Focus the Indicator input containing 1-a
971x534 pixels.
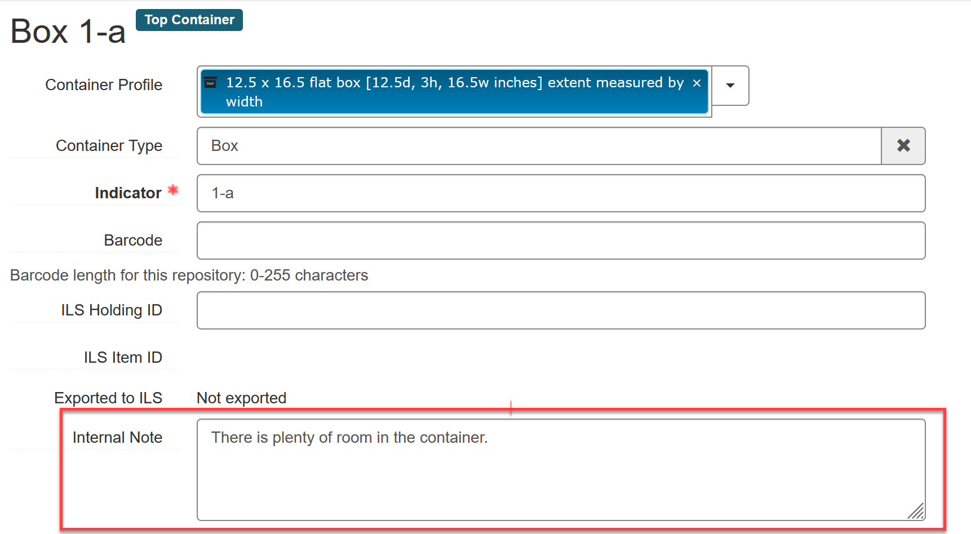pos(561,193)
